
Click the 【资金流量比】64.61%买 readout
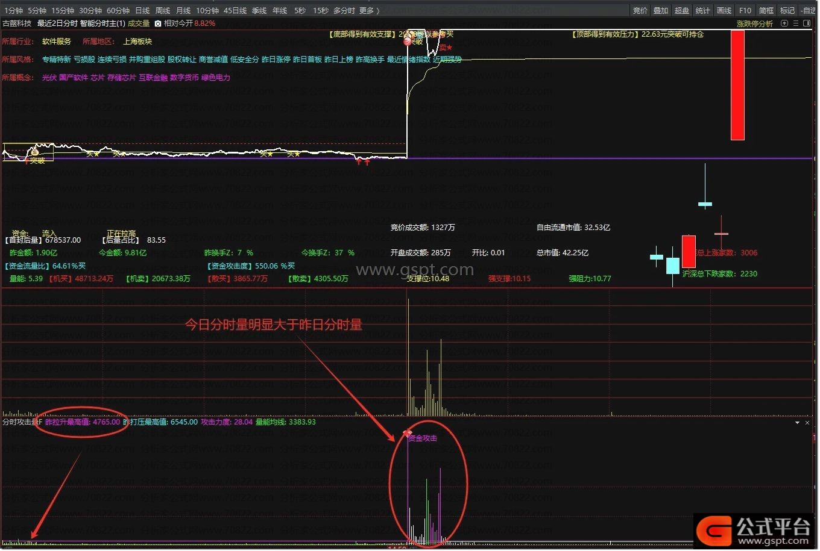(45, 266)
